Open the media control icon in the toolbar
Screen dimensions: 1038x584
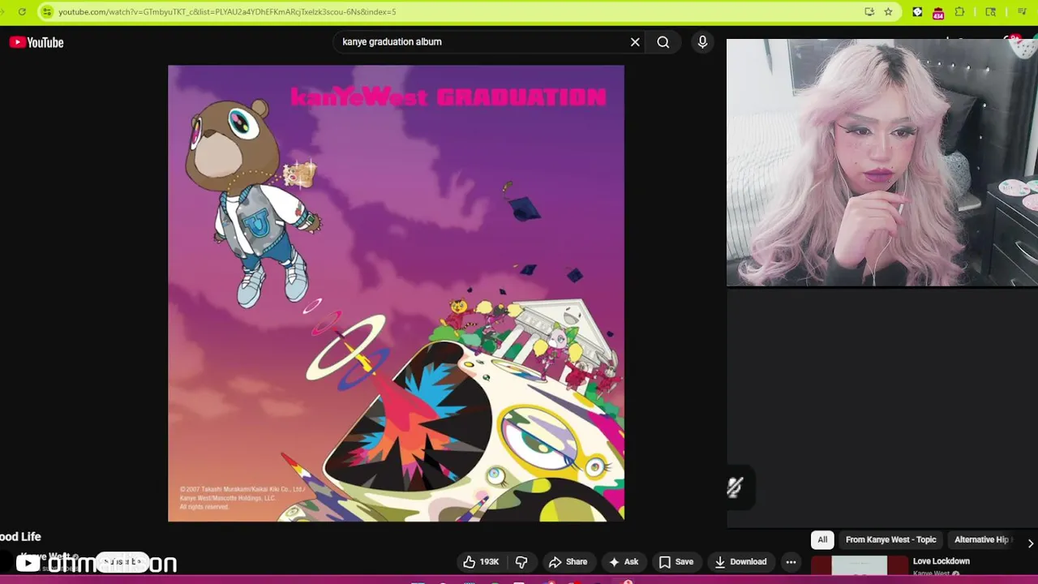click(1022, 12)
